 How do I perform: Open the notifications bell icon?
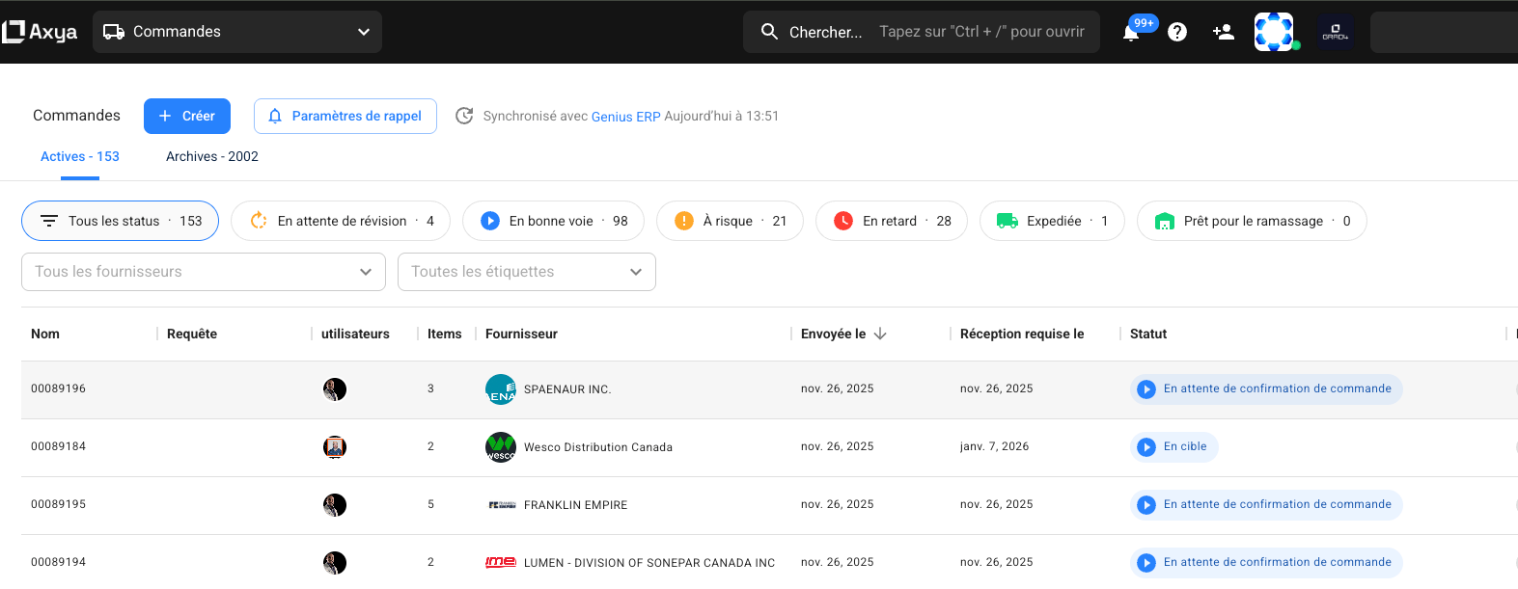(1131, 33)
